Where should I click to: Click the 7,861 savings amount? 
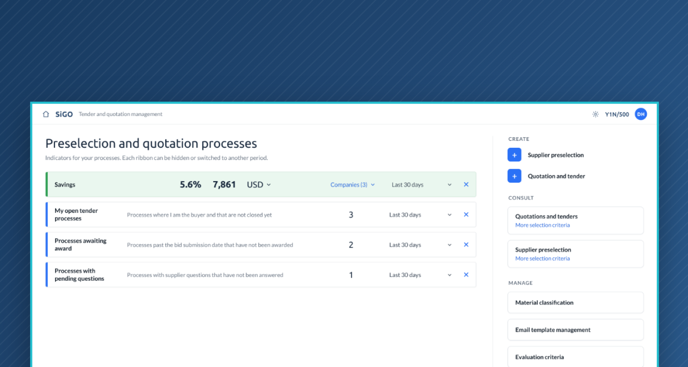224,184
